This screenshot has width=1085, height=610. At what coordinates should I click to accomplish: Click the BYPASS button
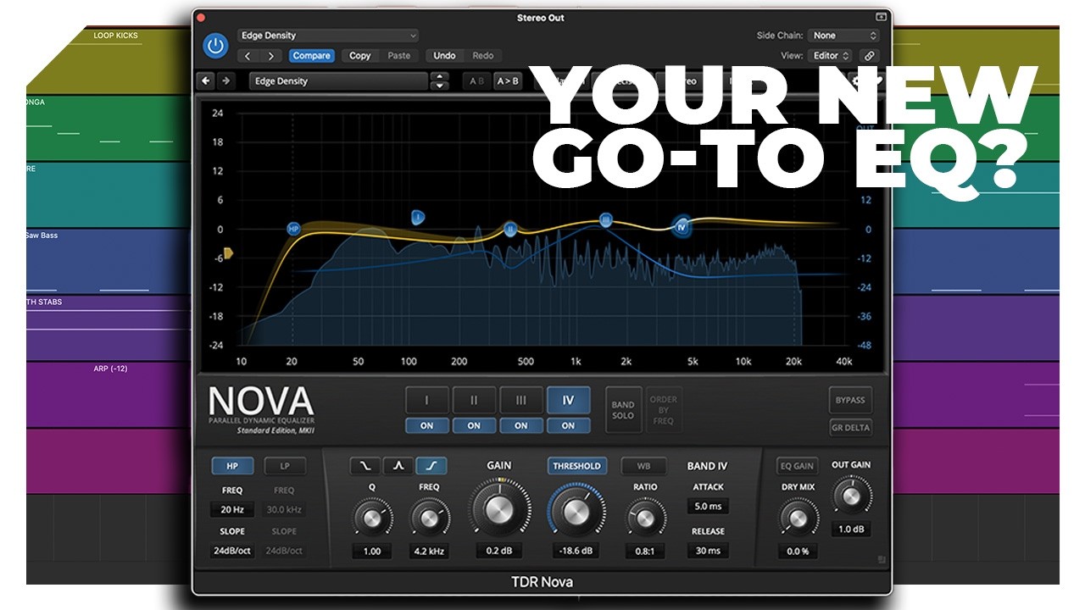(850, 400)
